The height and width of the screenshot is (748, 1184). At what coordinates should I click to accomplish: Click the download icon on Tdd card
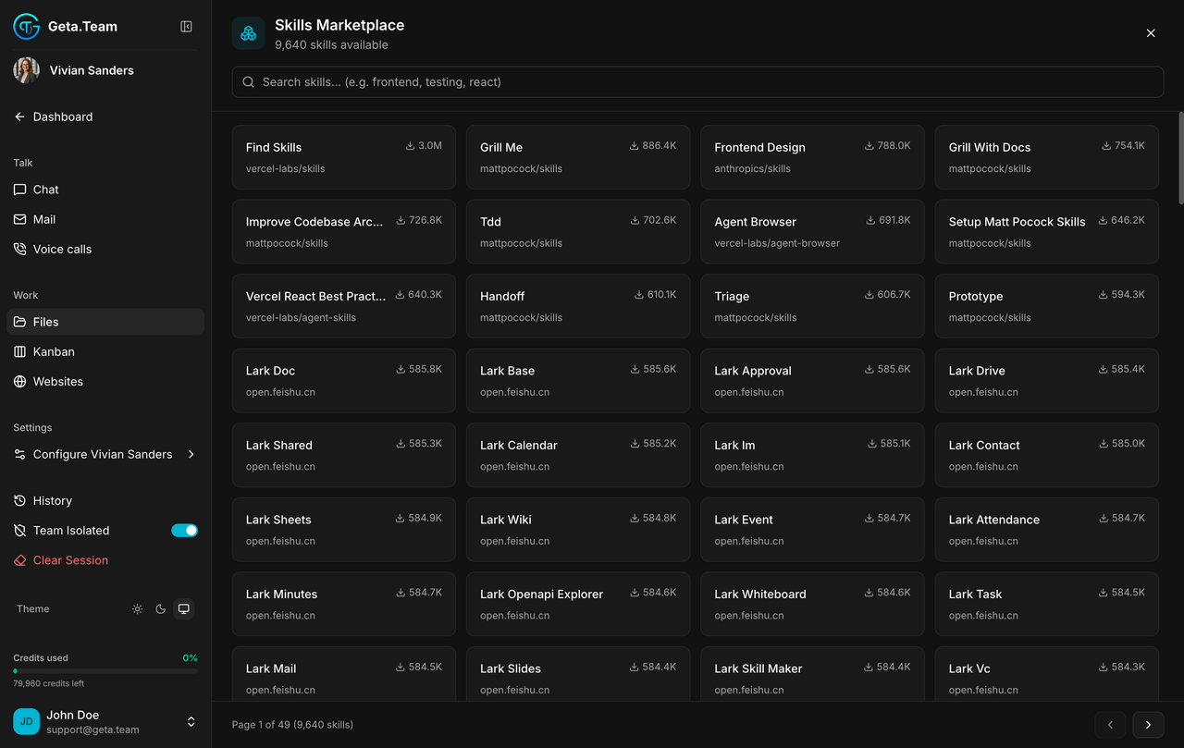pos(635,220)
